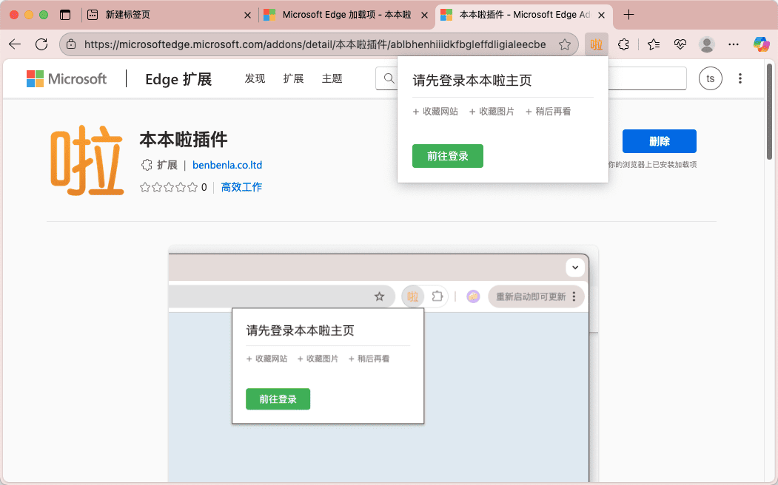The height and width of the screenshot is (485, 778).
Task: Click 收藏网站 in the extension popup
Action: coord(435,112)
